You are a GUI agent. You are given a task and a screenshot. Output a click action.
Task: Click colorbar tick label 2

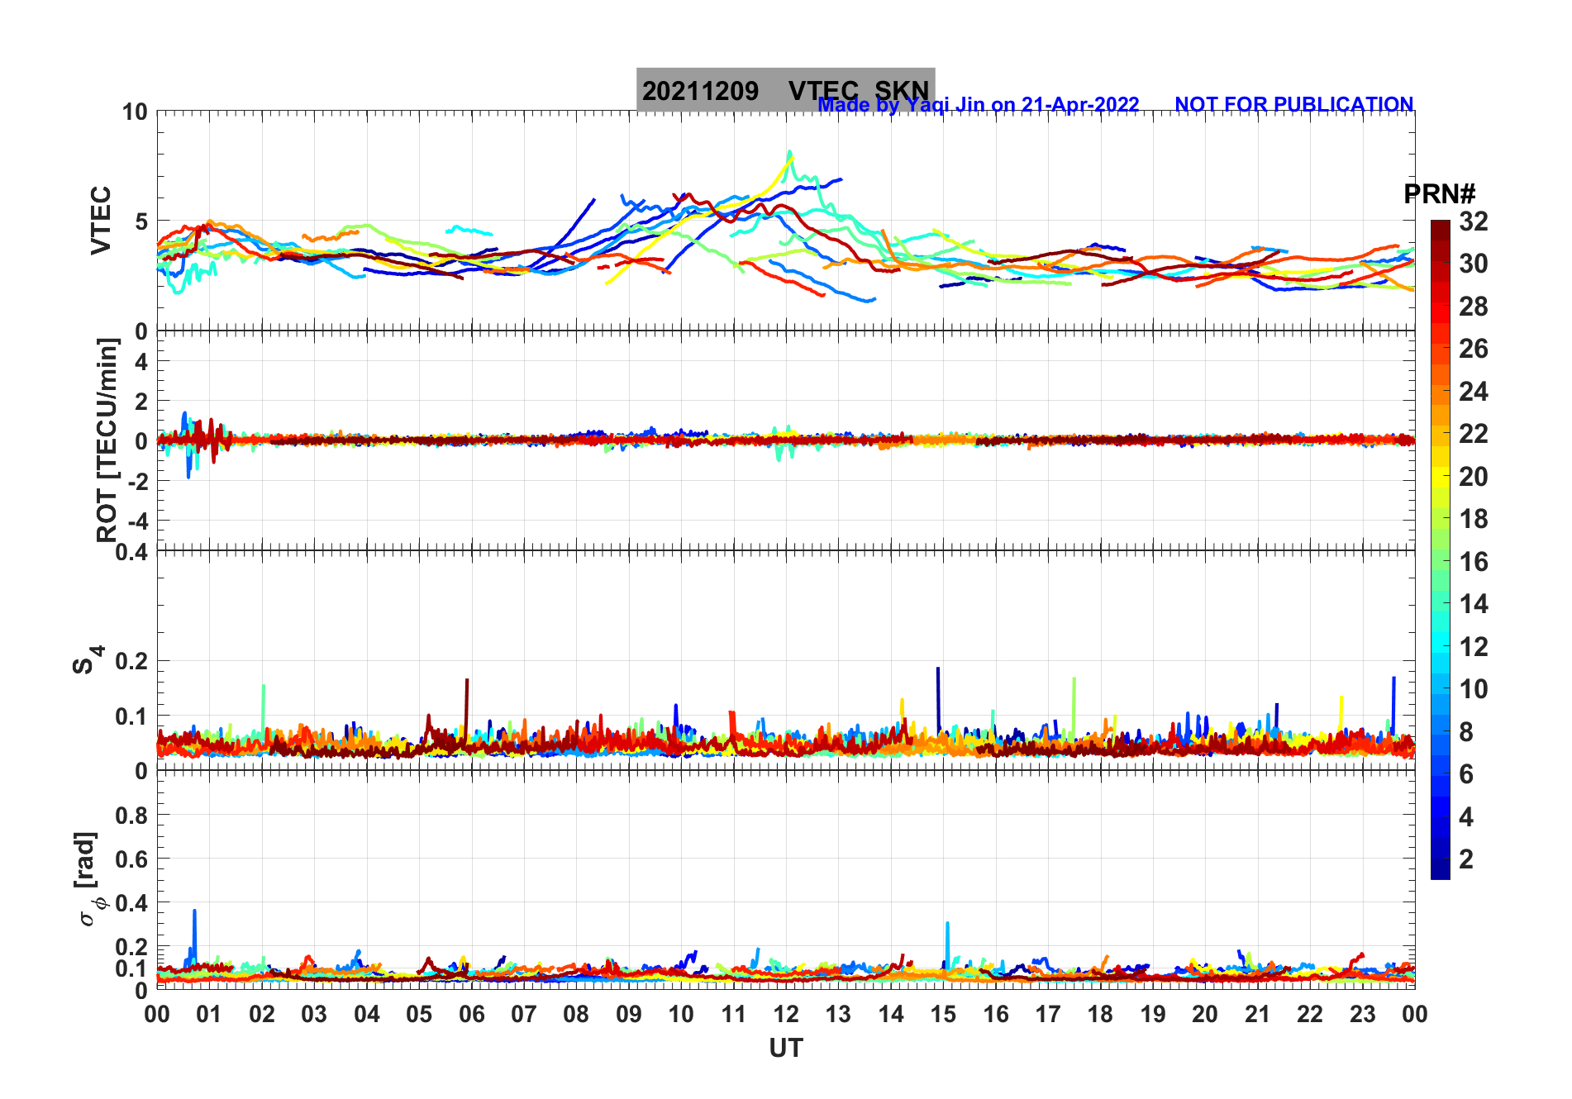(1466, 859)
